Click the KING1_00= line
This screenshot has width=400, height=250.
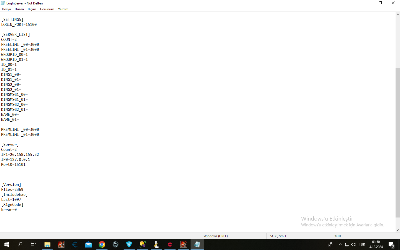(11, 74)
